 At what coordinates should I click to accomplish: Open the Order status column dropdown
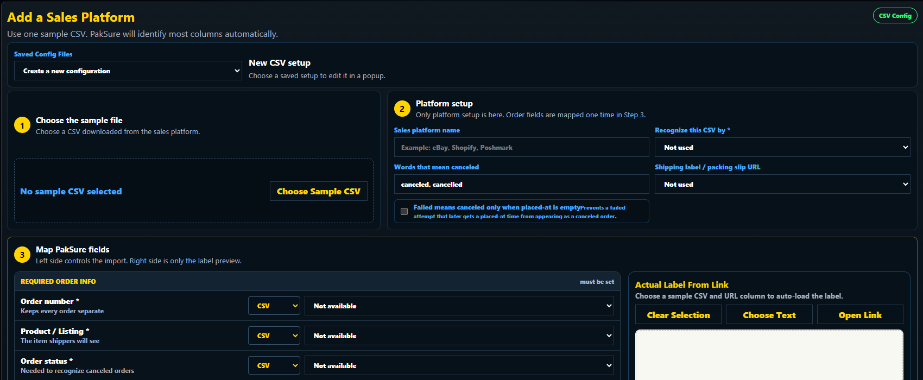(459, 365)
